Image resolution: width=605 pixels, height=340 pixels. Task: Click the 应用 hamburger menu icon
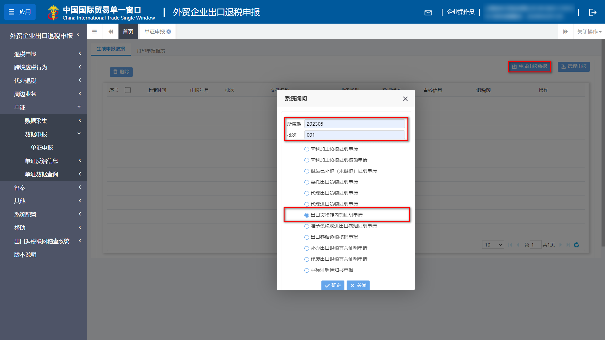click(x=11, y=12)
